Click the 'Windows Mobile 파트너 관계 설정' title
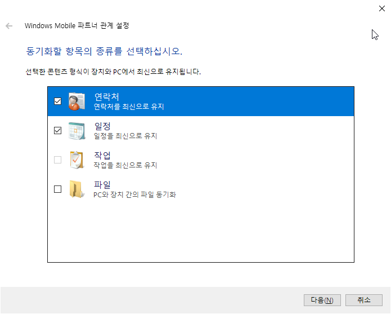Screen dimensions: 391x314 [x=77, y=26]
